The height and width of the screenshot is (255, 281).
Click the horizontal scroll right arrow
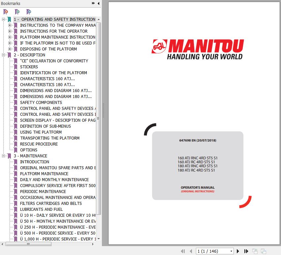pyautogui.click(x=93, y=244)
